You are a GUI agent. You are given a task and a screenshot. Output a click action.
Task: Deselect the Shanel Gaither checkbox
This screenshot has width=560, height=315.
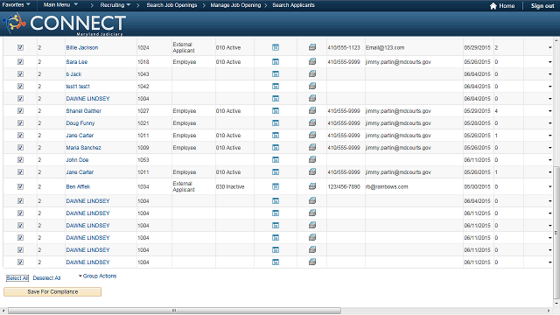pos(20,111)
